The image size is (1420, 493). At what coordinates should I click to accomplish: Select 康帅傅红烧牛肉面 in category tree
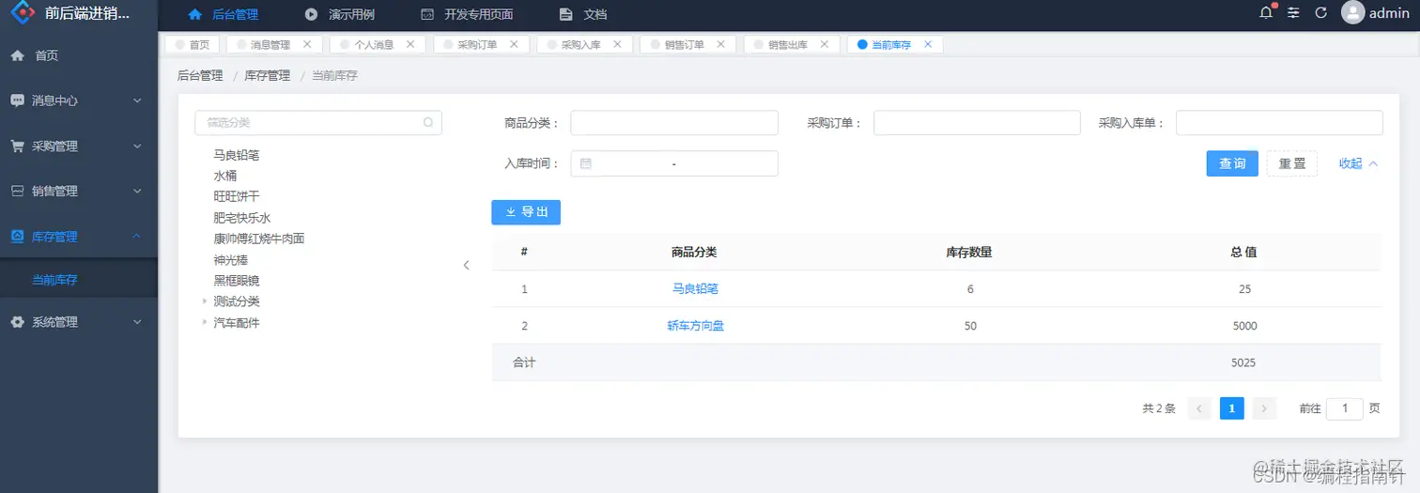pos(259,239)
